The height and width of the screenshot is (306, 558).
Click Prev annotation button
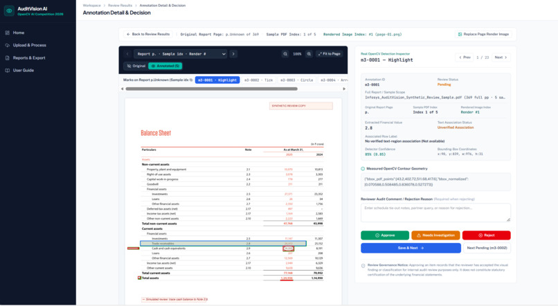[465, 57]
